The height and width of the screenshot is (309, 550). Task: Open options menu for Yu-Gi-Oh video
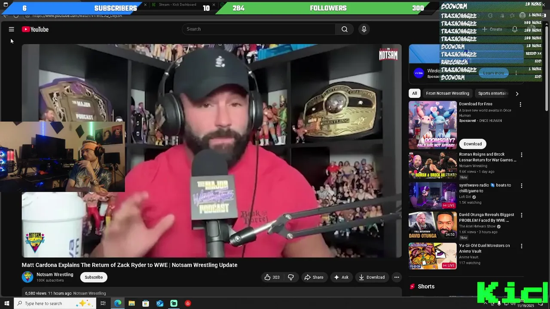pos(522,246)
